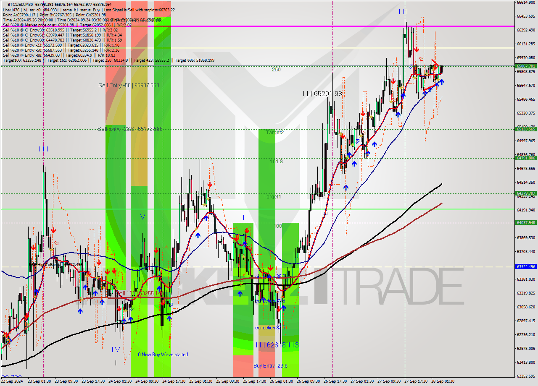Click the 'Sell Entry -50 | 65687.553' label
The height and width of the screenshot is (386, 538).
click(129, 85)
